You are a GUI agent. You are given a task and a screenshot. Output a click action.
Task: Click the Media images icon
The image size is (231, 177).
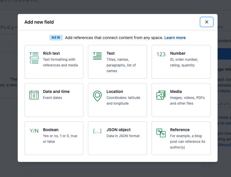coord(161,95)
